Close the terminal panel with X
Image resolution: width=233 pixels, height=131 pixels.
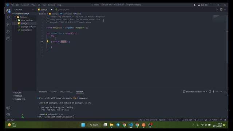225,92
